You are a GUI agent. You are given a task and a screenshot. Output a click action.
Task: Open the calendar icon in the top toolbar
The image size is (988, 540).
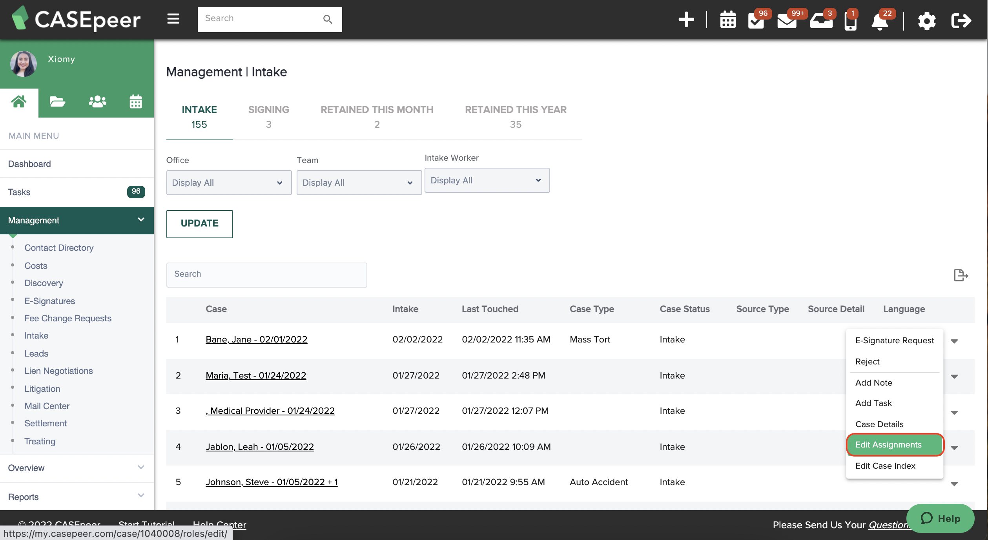pyautogui.click(x=727, y=20)
